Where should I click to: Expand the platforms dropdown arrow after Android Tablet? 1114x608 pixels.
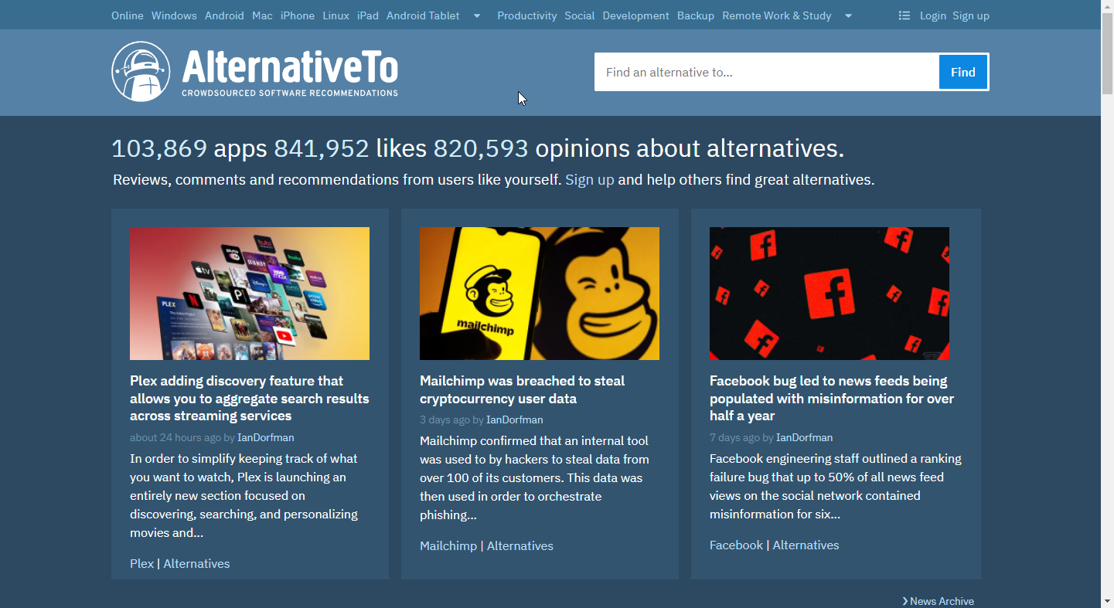477,15
